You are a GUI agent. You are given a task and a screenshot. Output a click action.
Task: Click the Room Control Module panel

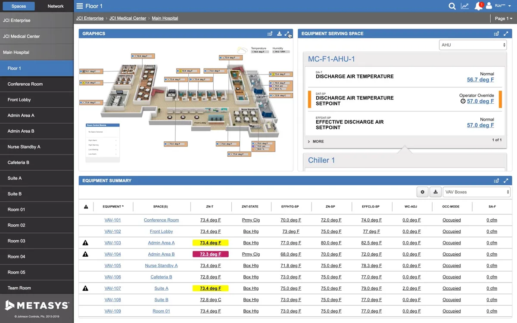point(102,143)
